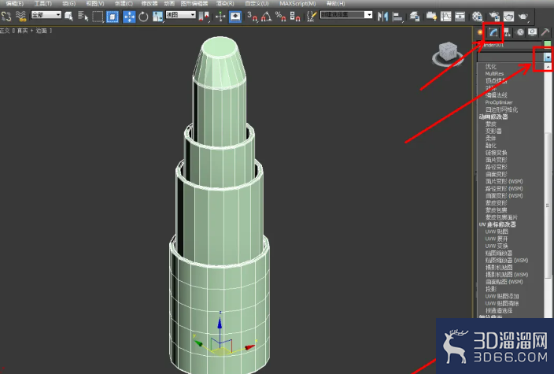Switch to the Display command panel tab
Screen dimensions: 554x374
click(533, 32)
